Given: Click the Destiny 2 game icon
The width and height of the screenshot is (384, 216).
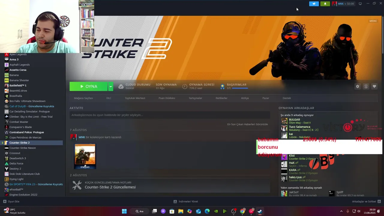Looking at the screenshot, I should point(7,169).
